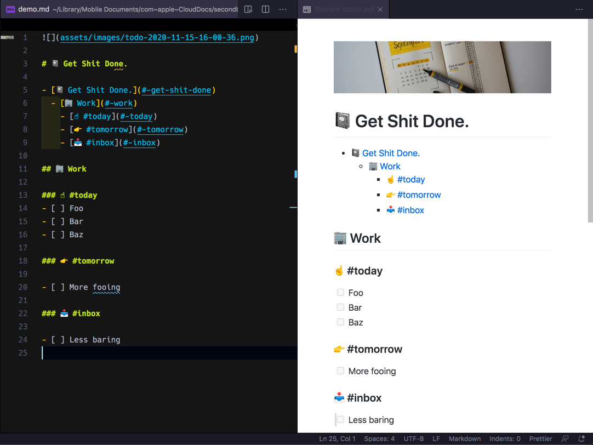Toggle the Less baring checkbox
Image resolution: width=593 pixels, height=445 pixels.
click(340, 420)
